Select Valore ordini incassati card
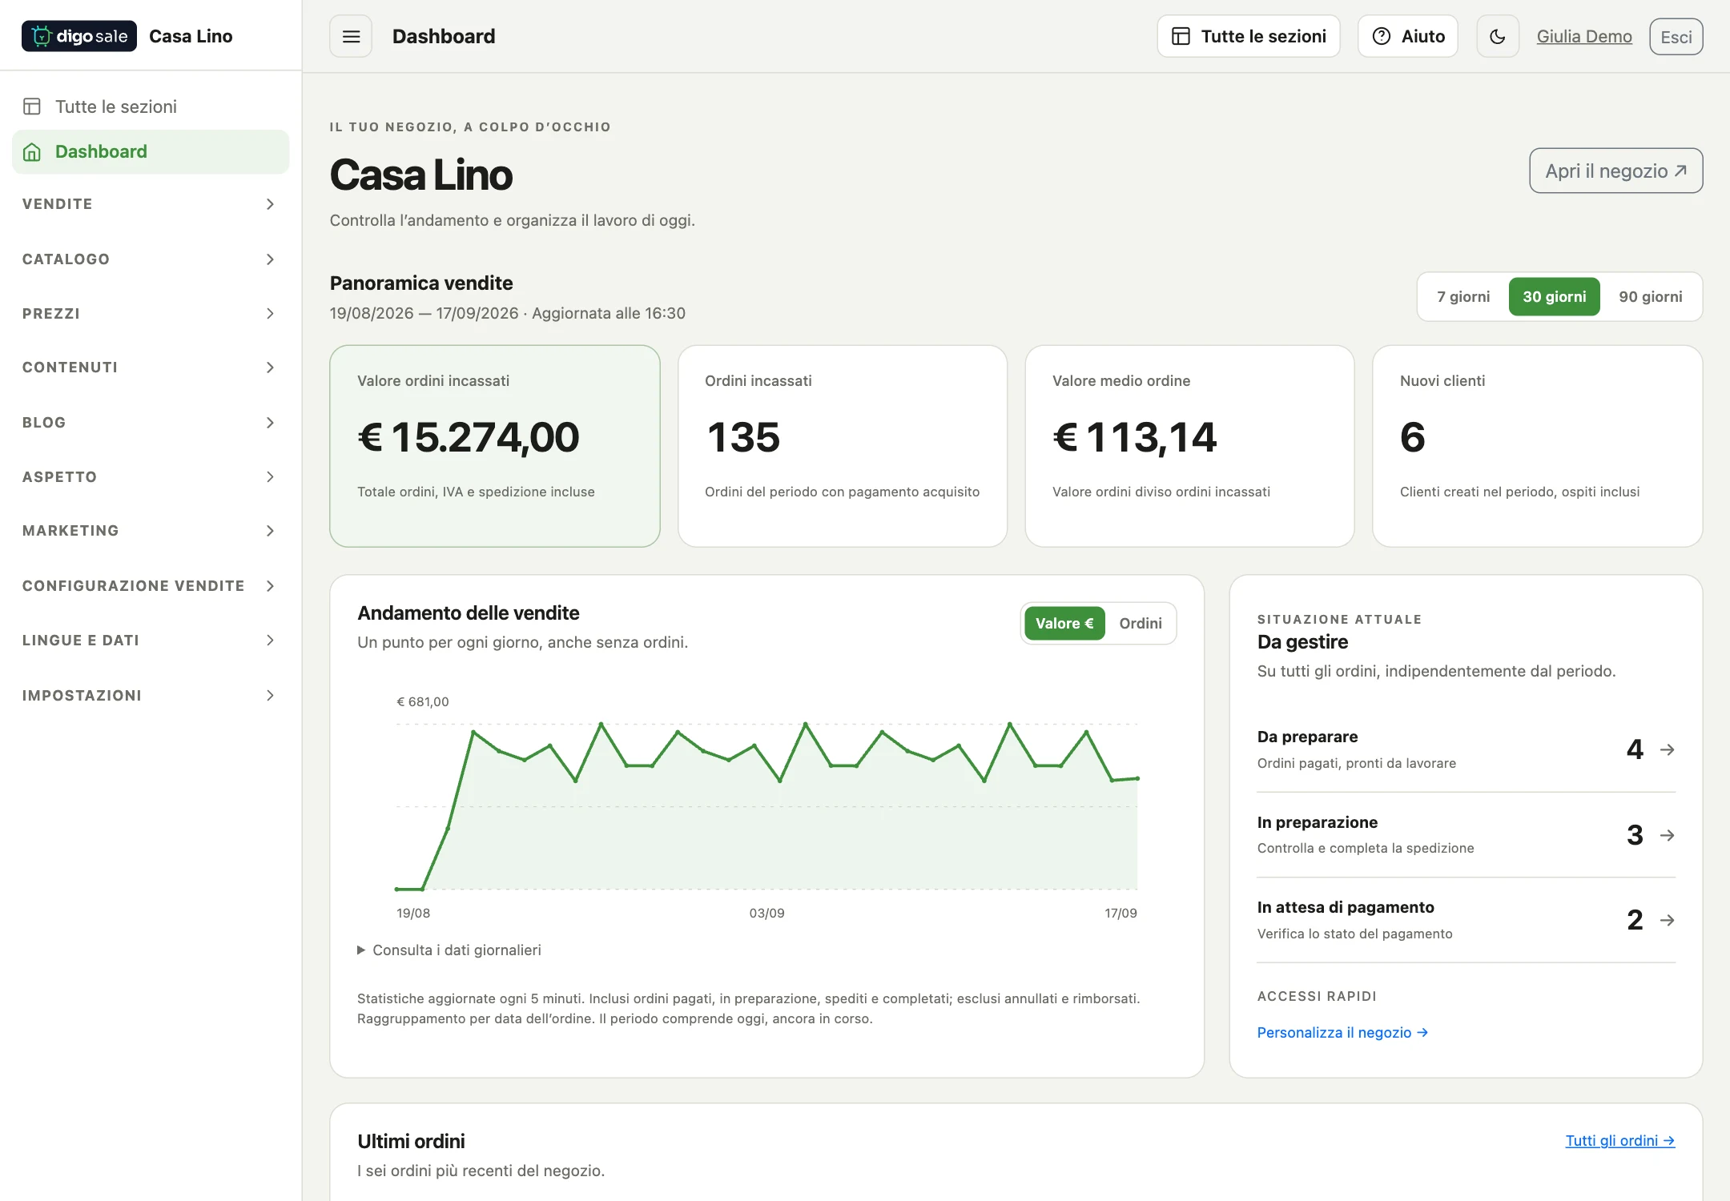This screenshot has width=1730, height=1201. pos(495,446)
